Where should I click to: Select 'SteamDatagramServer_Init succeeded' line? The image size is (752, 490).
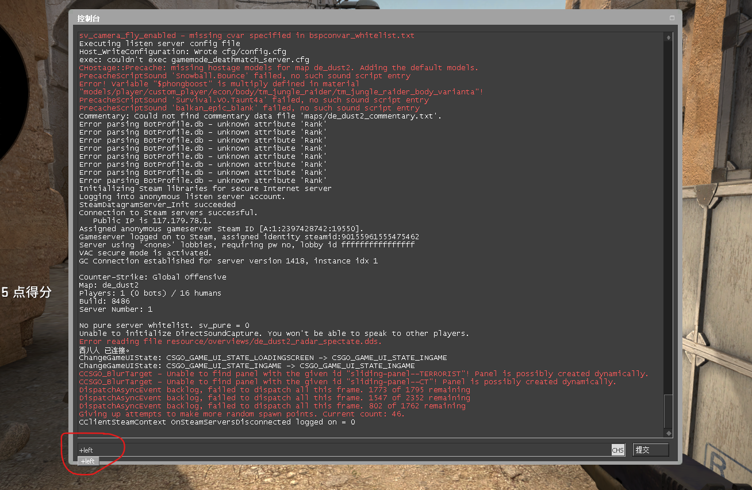click(157, 205)
